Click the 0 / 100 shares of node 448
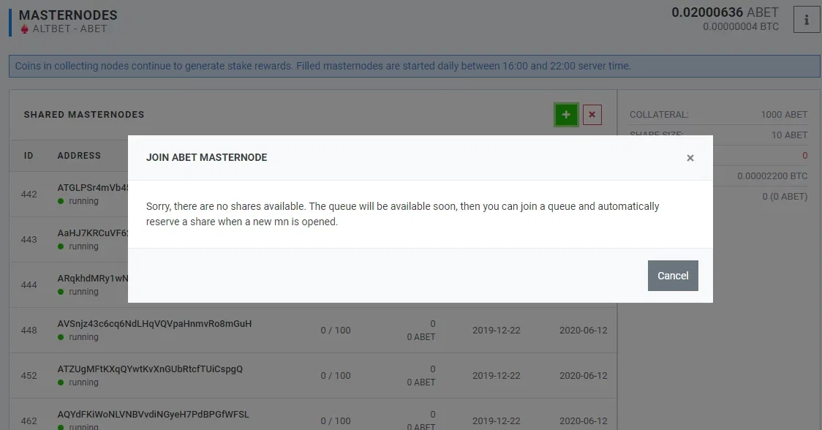Viewport: 822px width, 430px height. 336,331
